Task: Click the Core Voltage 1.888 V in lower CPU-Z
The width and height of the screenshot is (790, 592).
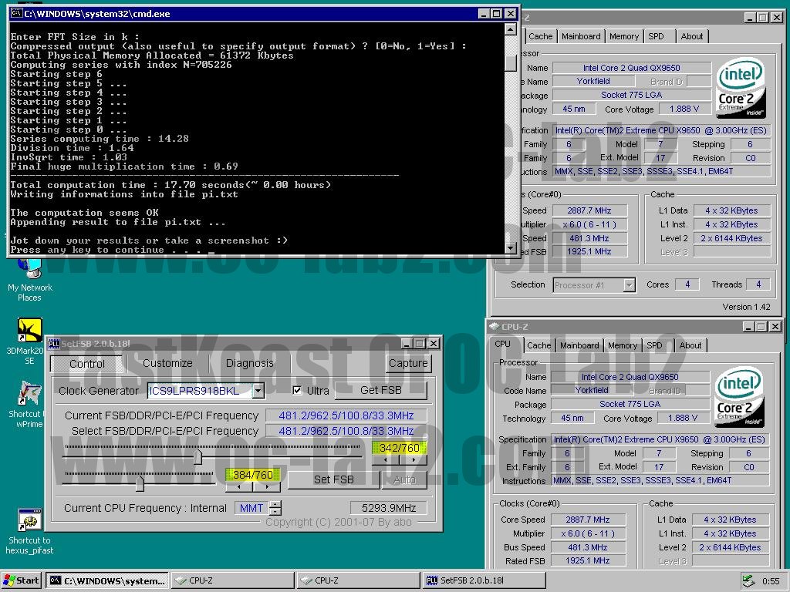Action: tap(683, 419)
